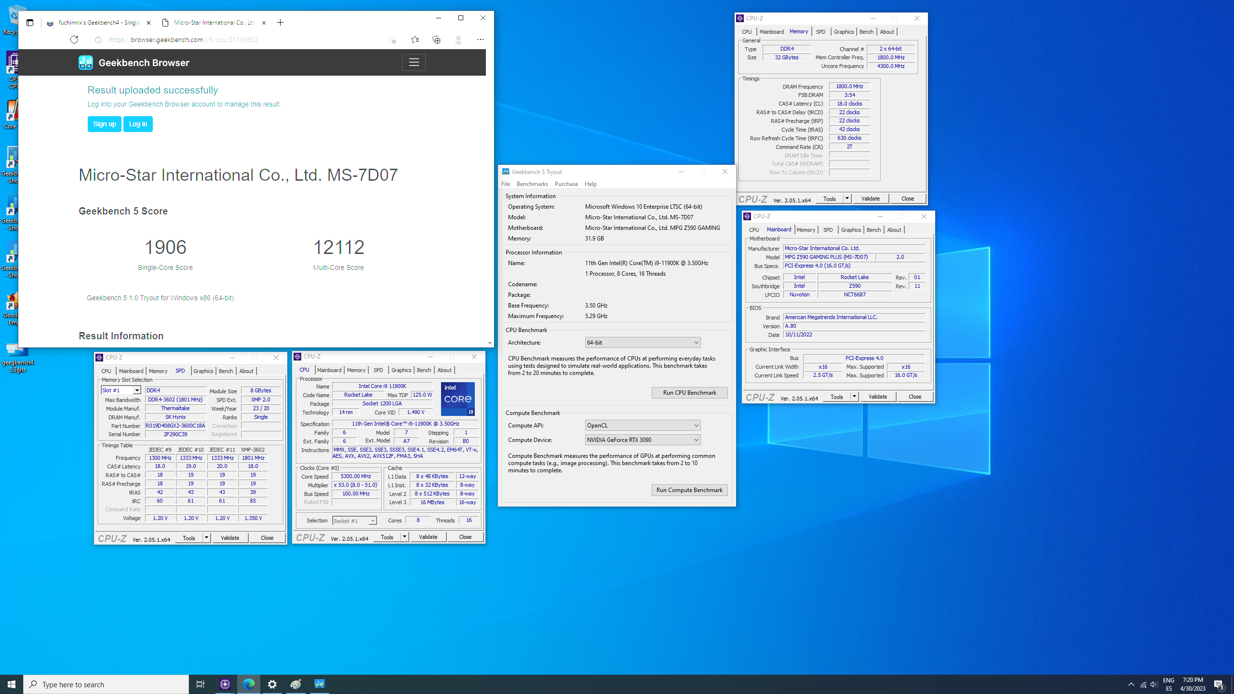Refresh the Geekbench browser page
This screenshot has width=1234, height=694.
coord(74,40)
